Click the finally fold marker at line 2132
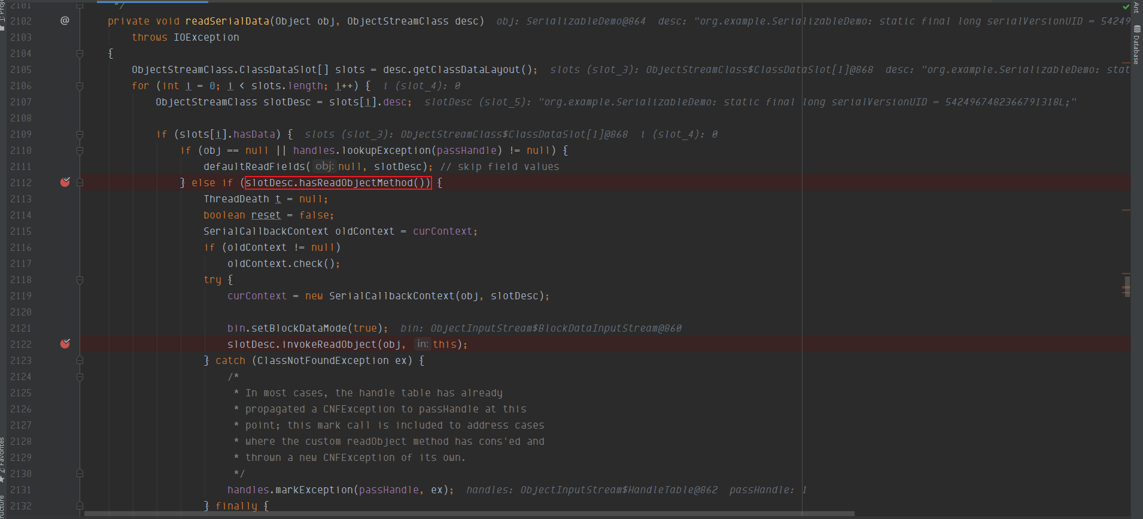Viewport: 1143px width, 519px height. (x=80, y=506)
